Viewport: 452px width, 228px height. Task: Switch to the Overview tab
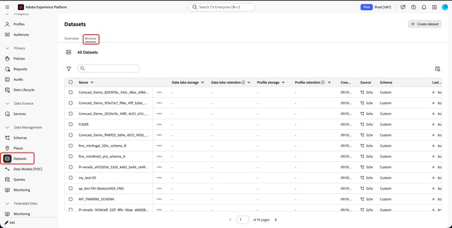[x=71, y=39]
